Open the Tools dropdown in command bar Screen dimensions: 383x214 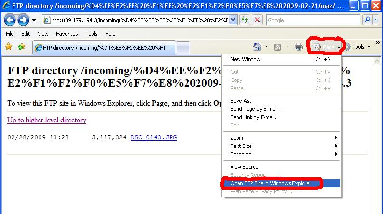tap(358, 47)
